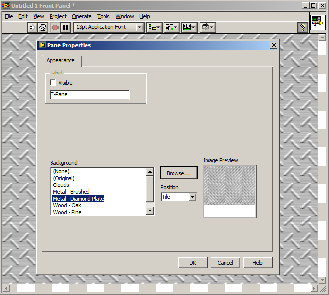Click the Browse... button
The image size is (329, 295).
[179, 173]
